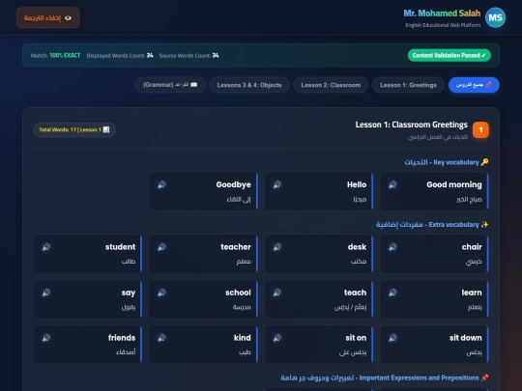Open Lessons 3 & 4: Objects tab
This screenshot has width=522, height=391.
(249, 85)
